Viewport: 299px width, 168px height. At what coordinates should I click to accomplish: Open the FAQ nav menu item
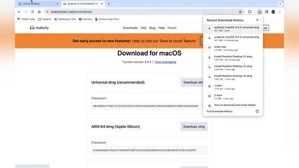(x=143, y=28)
